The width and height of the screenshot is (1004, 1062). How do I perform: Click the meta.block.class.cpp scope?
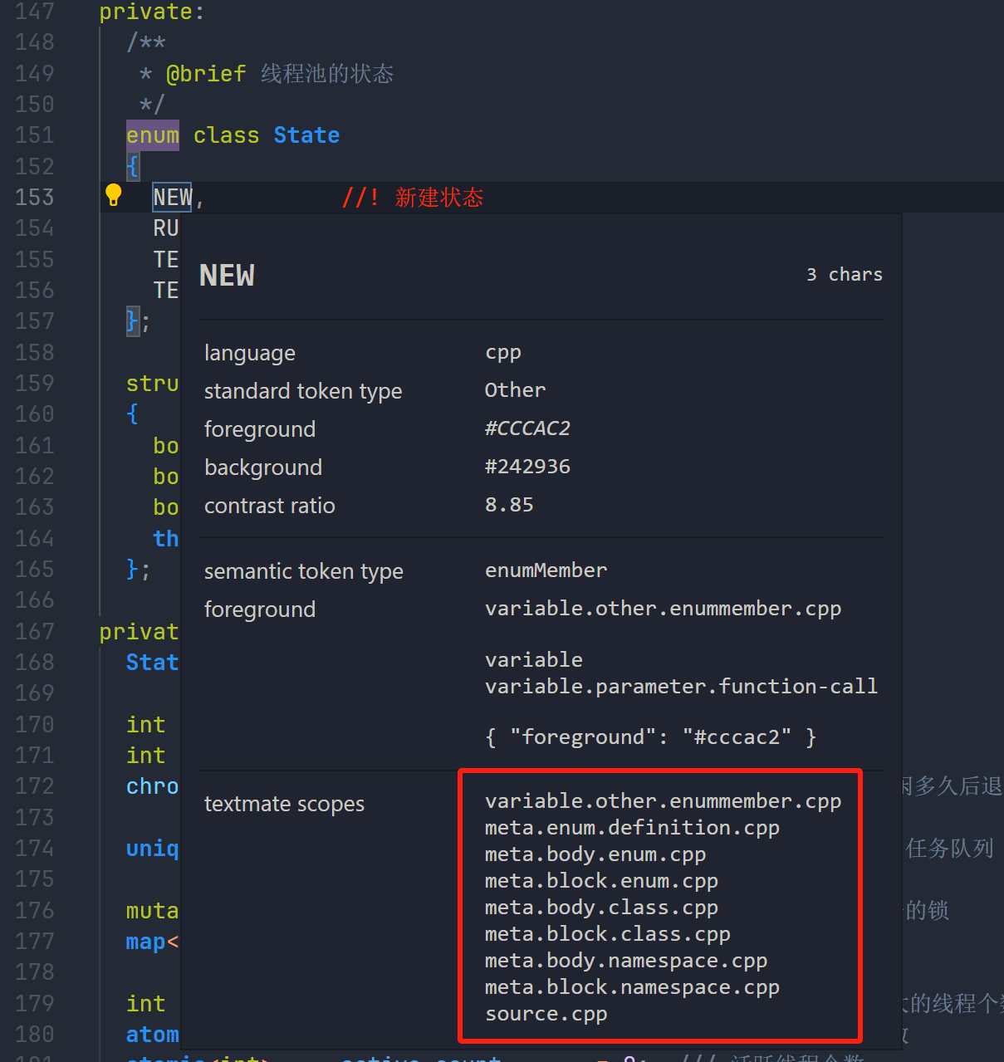click(608, 934)
